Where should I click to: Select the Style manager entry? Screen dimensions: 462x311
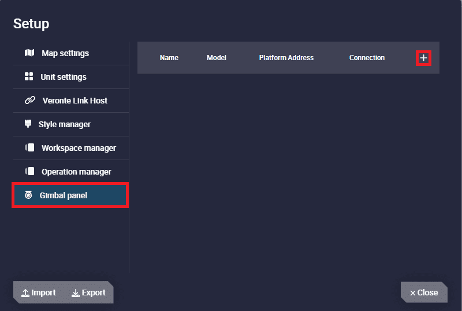point(71,124)
